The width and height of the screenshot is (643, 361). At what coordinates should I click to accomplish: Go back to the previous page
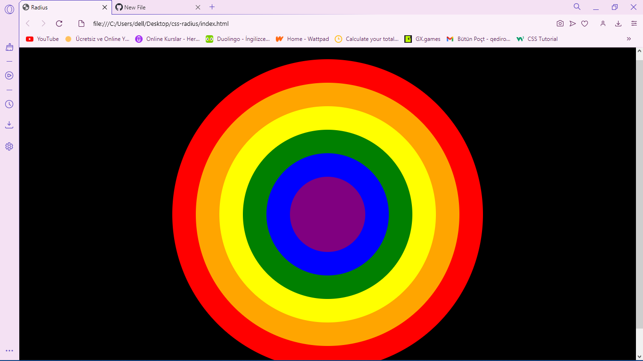click(x=28, y=24)
